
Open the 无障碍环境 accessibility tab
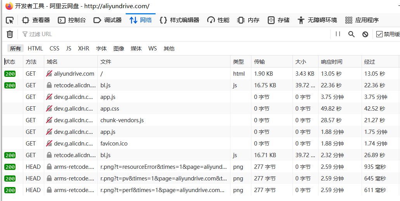tap(317, 20)
